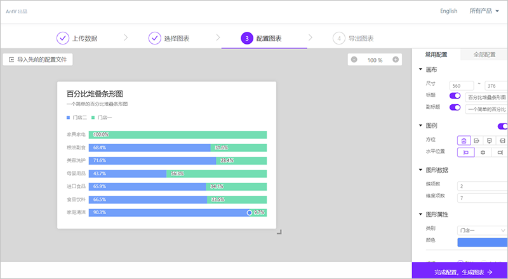Switch to the 全部配置 tab
Viewport: 508px width, 279px height.
[485, 55]
